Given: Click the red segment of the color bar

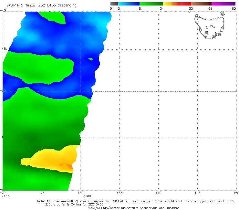Looking at the screenshot, I should (185, 4).
